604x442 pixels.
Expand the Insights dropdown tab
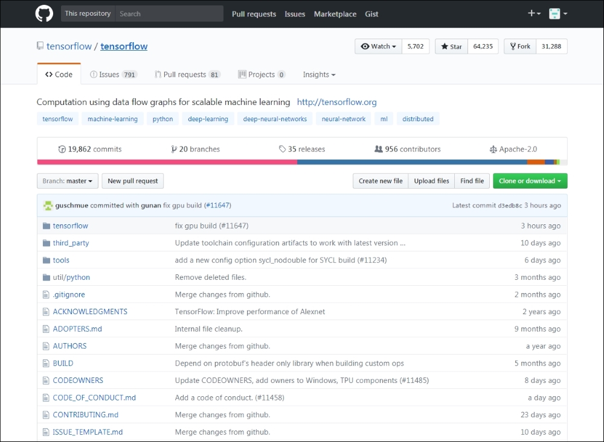319,75
